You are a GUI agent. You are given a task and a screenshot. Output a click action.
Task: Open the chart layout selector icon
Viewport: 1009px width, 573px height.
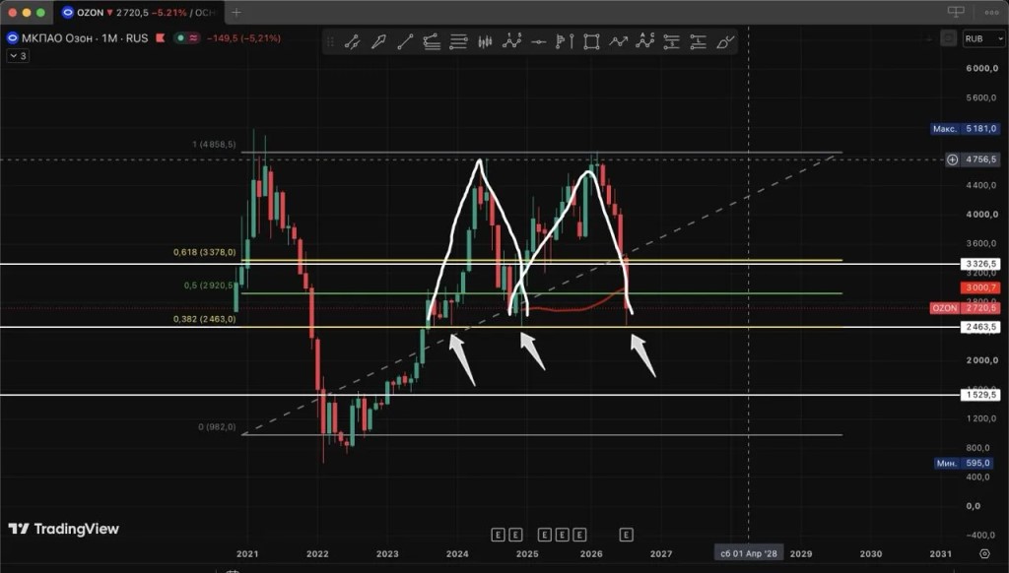[956, 12]
